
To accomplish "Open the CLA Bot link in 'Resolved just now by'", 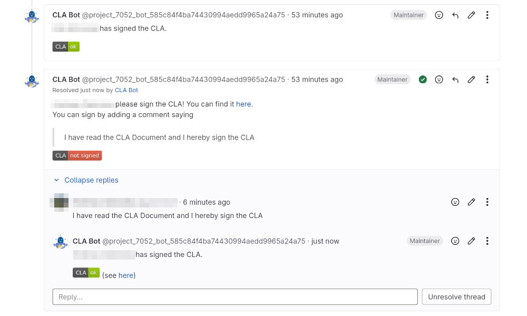I will 126,91.
